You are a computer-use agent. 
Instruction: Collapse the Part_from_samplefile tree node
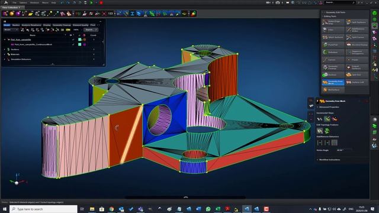tap(5, 40)
